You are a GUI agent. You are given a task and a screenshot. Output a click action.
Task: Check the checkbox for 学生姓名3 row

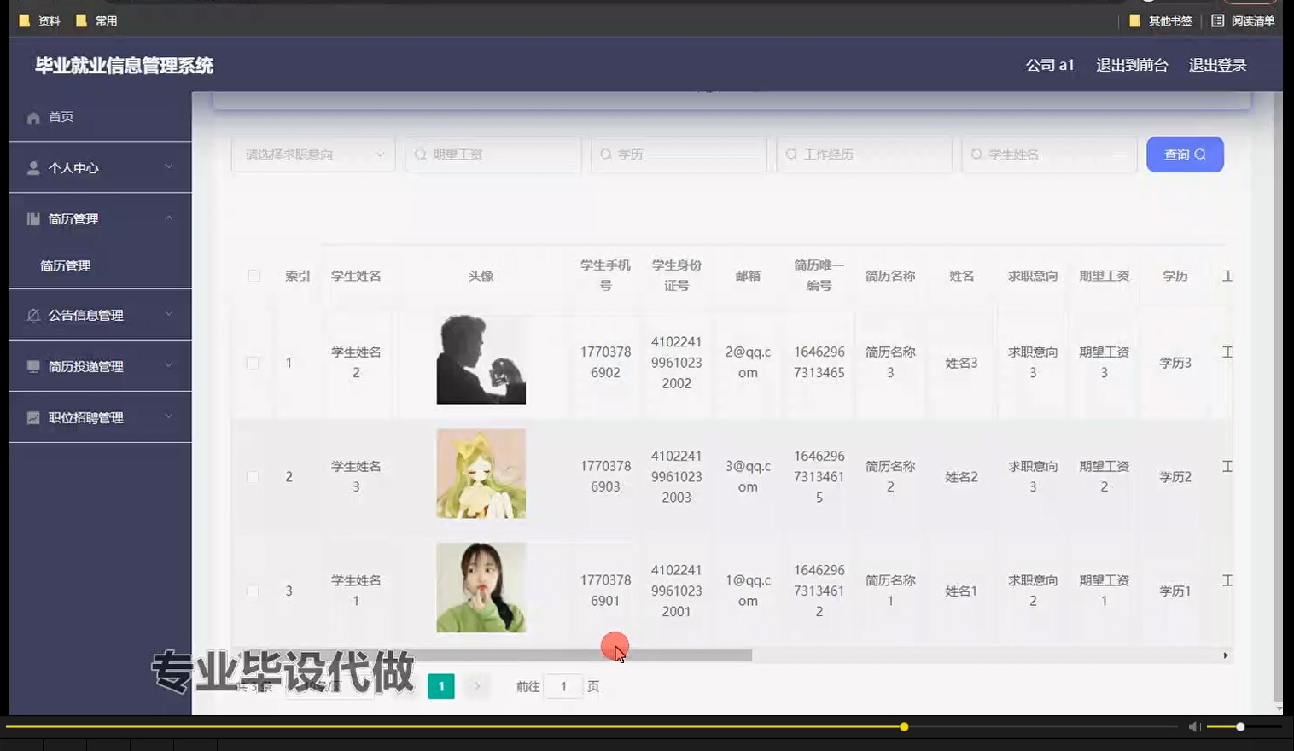click(x=253, y=475)
